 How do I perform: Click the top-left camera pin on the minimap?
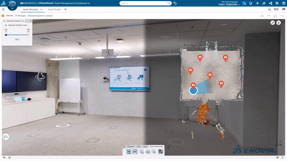click(x=200, y=58)
